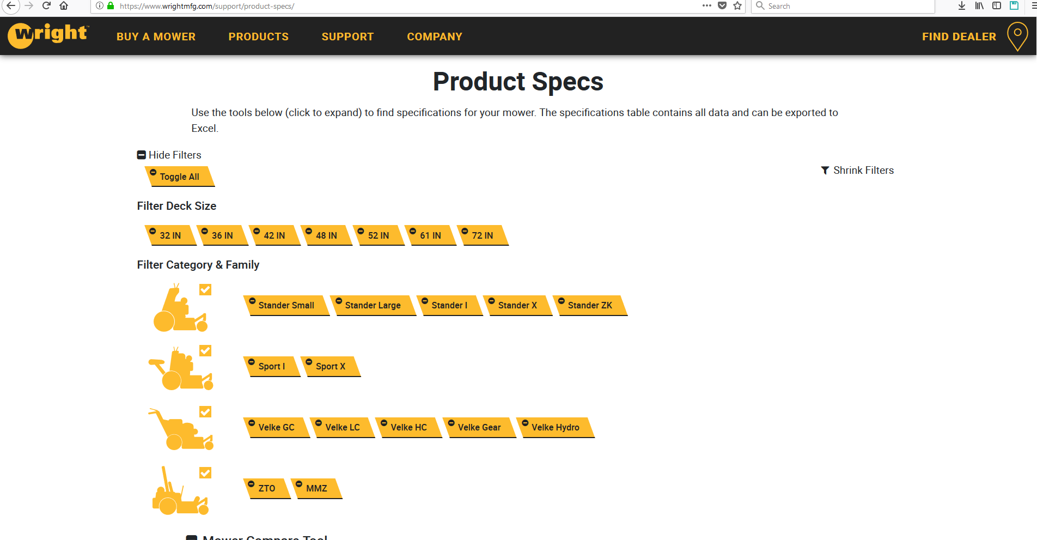The image size is (1037, 540).
Task: Toggle the Stander X family filter
Action: click(518, 305)
